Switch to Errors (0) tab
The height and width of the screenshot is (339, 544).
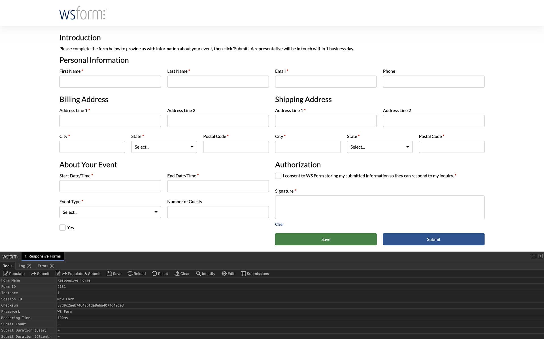coord(45,266)
